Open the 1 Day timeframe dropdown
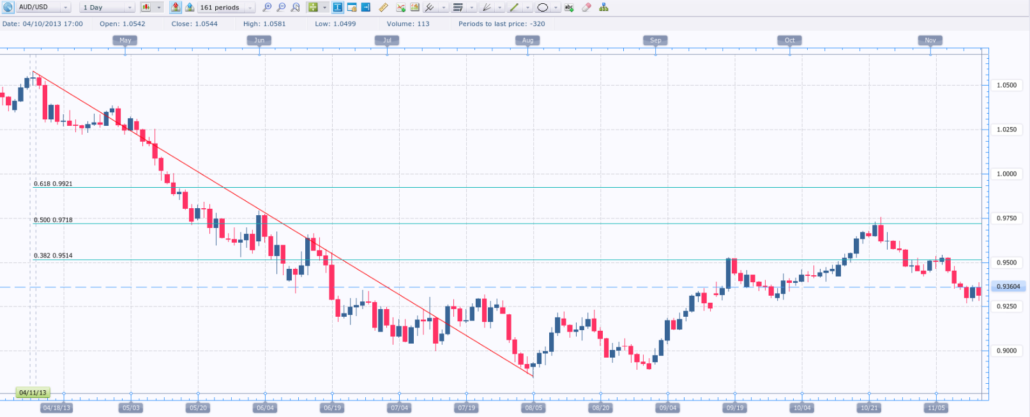This screenshot has height=417, width=1030. tap(107, 7)
